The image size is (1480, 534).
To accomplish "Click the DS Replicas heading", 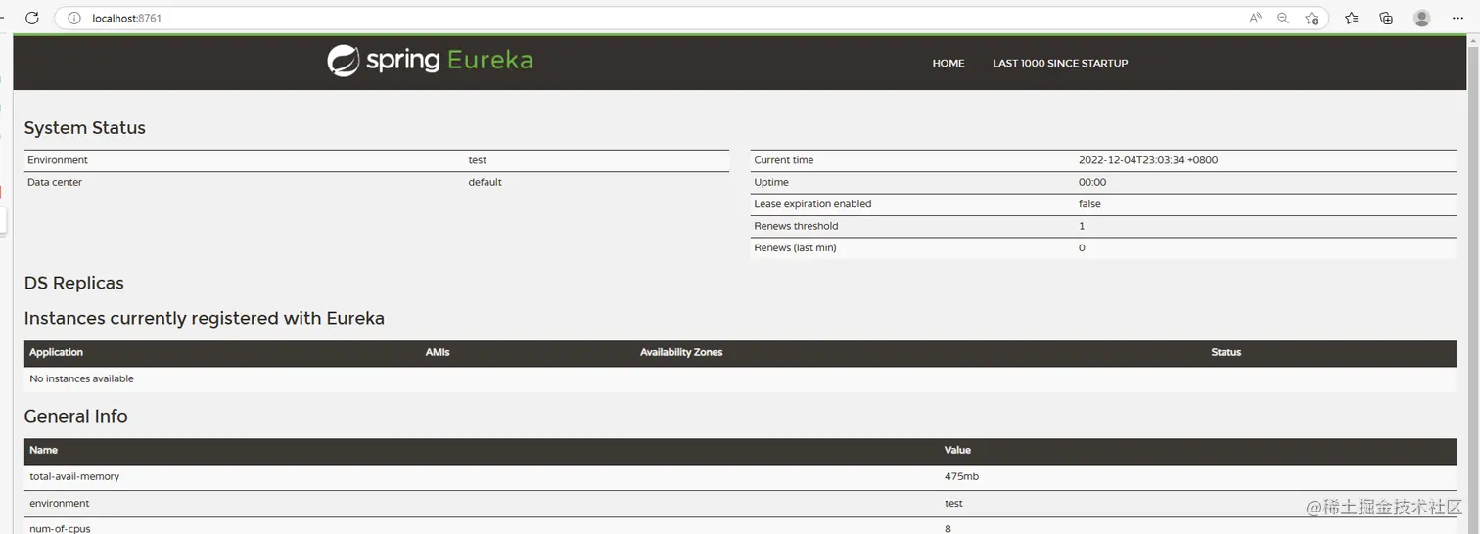I will [74, 283].
